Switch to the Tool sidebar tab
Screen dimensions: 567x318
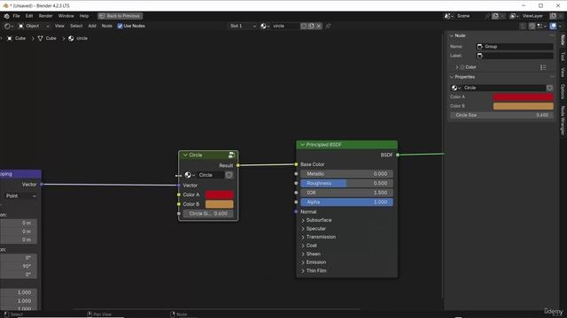[563, 57]
